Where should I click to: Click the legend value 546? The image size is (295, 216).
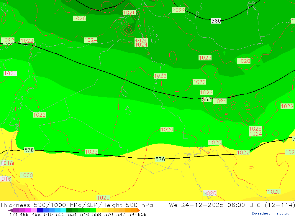[84, 214]
